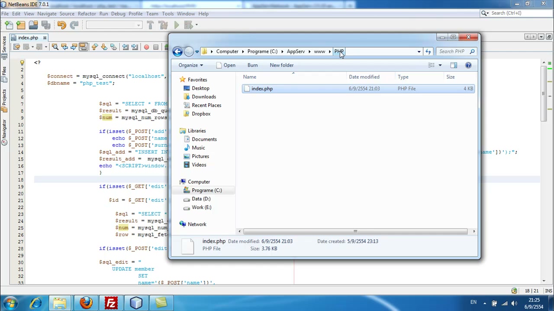Viewport: 554px width, 311px height.
Task: Click Computer in Explorer address bar
Action: tap(227, 51)
